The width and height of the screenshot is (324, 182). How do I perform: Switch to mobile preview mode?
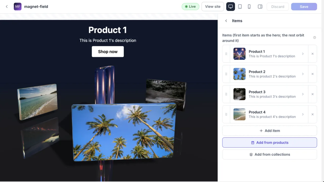(x=249, y=7)
